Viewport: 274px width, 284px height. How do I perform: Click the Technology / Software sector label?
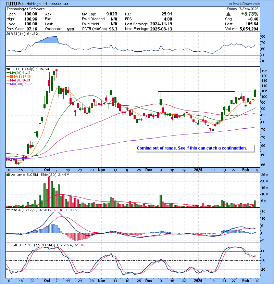point(26,9)
